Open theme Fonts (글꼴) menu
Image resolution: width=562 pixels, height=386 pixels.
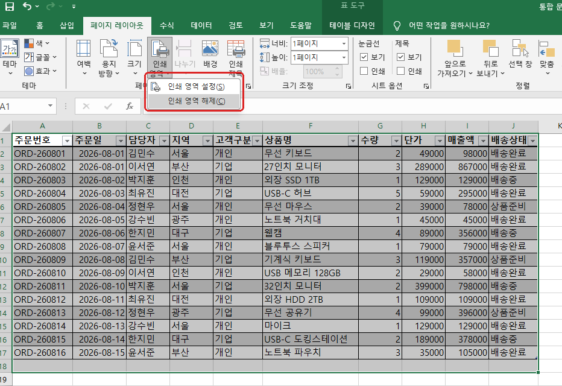click(40, 57)
